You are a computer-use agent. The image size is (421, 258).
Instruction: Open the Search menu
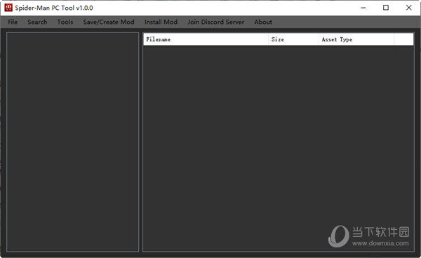coord(37,22)
